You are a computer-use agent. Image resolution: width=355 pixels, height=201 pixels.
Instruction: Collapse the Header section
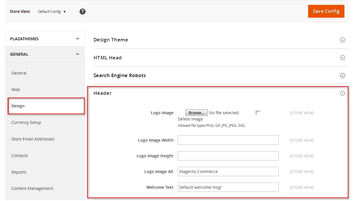coord(342,93)
